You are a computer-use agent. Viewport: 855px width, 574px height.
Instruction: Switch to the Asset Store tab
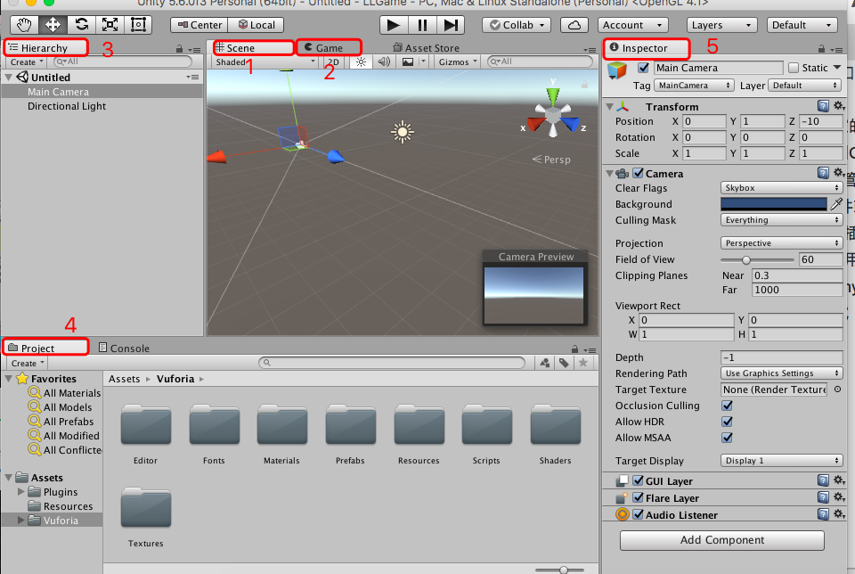[x=426, y=48]
